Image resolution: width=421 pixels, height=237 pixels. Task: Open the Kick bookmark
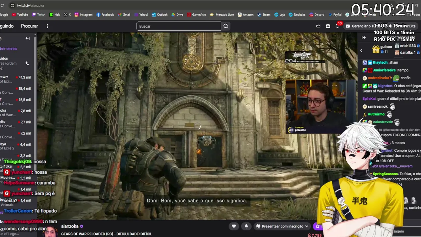point(55,14)
